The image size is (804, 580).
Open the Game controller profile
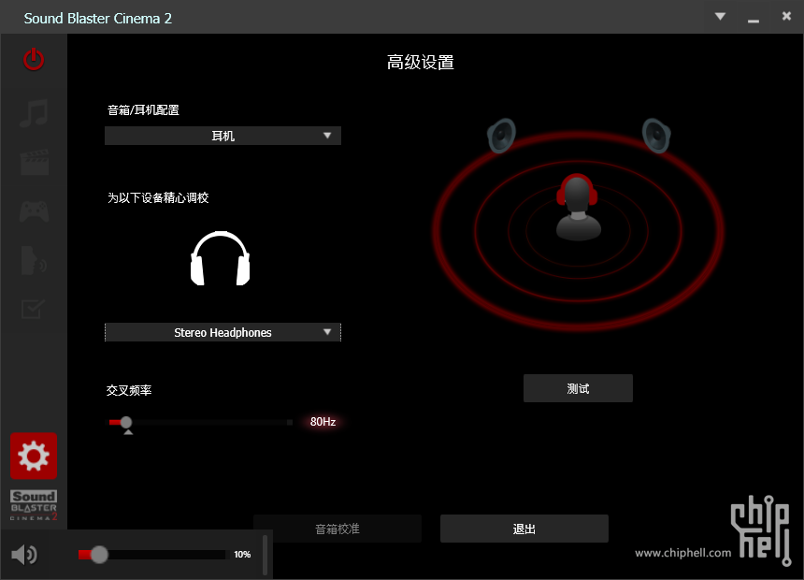35,211
